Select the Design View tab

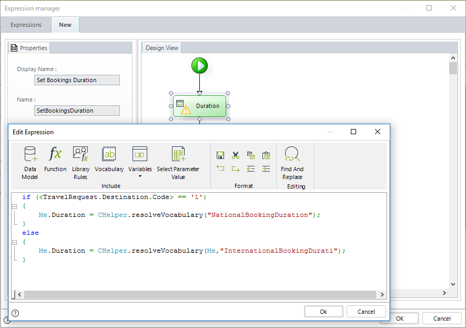click(162, 48)
